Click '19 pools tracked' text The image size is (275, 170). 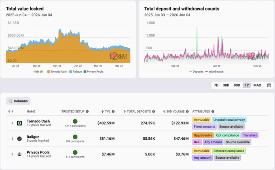point(39,125)
